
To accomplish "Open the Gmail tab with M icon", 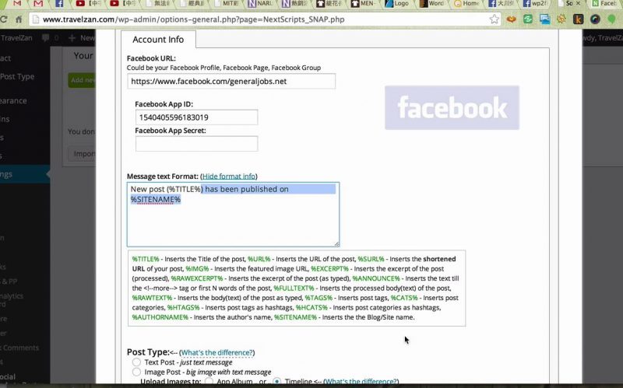I will pos(38,4).
